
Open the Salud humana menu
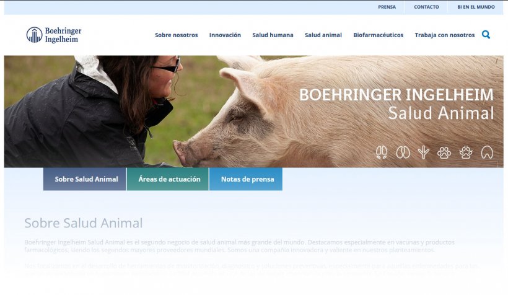[x=273, y=35]
